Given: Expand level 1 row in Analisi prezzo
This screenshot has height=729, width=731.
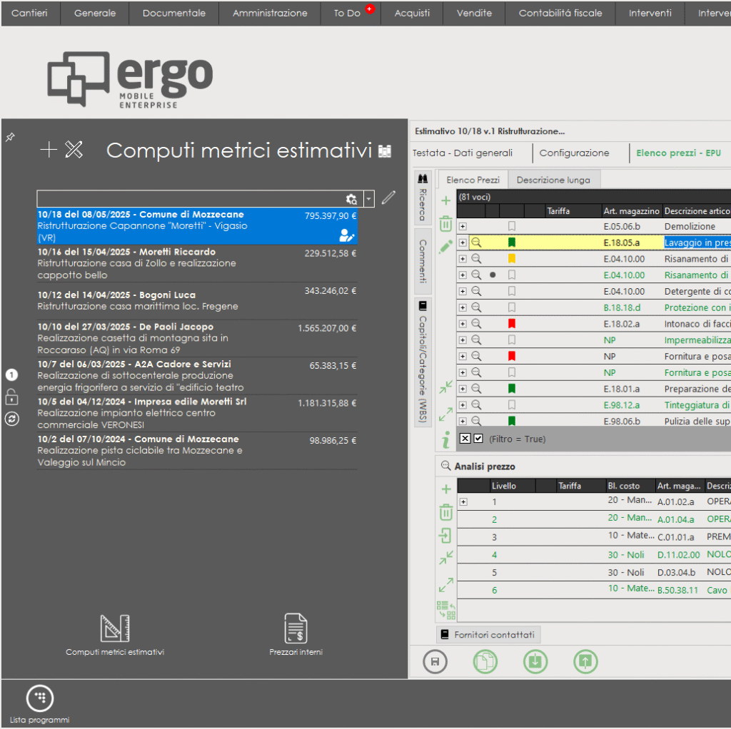Looking at the screenshot, I should coord(463,501).
